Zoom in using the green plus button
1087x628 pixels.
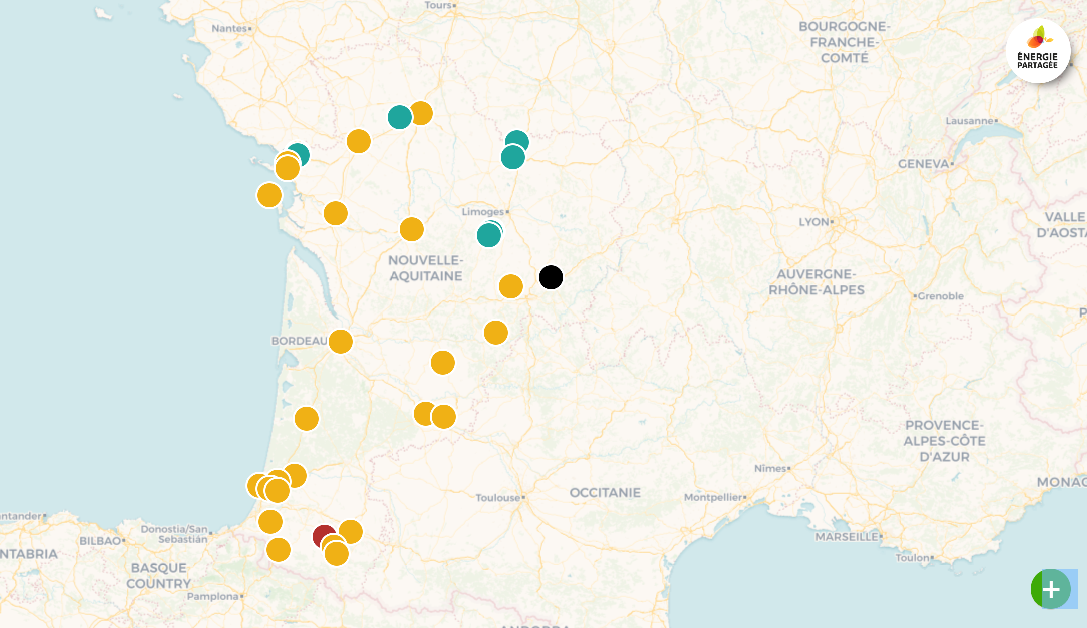(x=1051, y=589)
